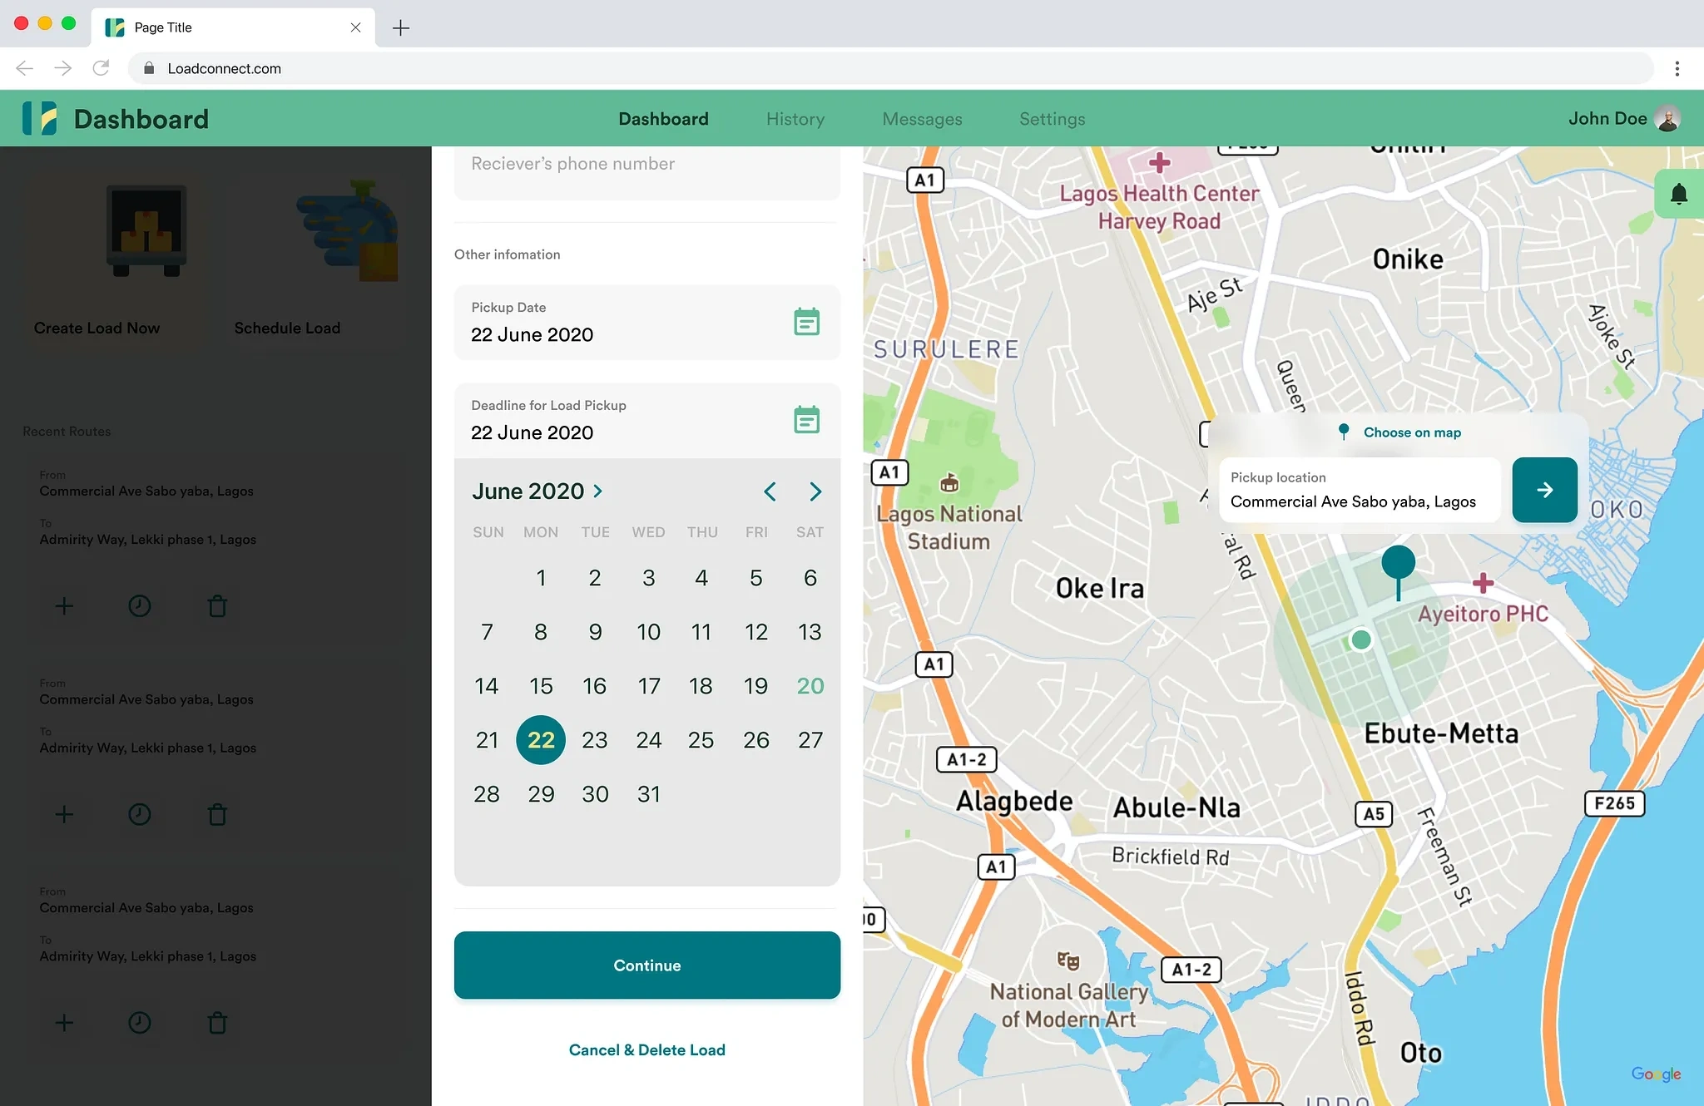Go to next month in calendar

coord(815,491)
